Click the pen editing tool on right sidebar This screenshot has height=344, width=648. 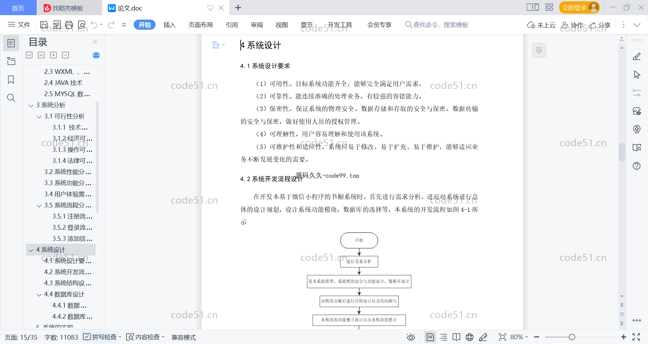(637, 56)
